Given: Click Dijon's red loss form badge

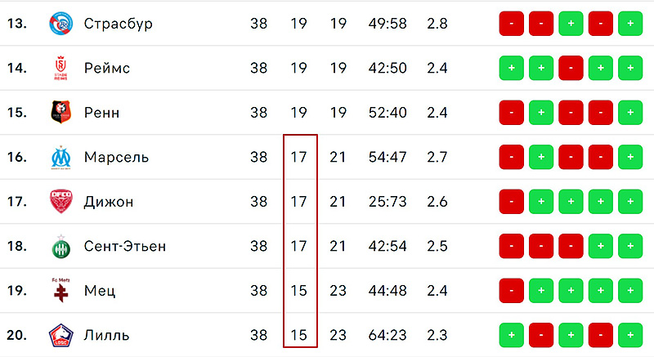Looking at the screenshot, I should point(512,202).
